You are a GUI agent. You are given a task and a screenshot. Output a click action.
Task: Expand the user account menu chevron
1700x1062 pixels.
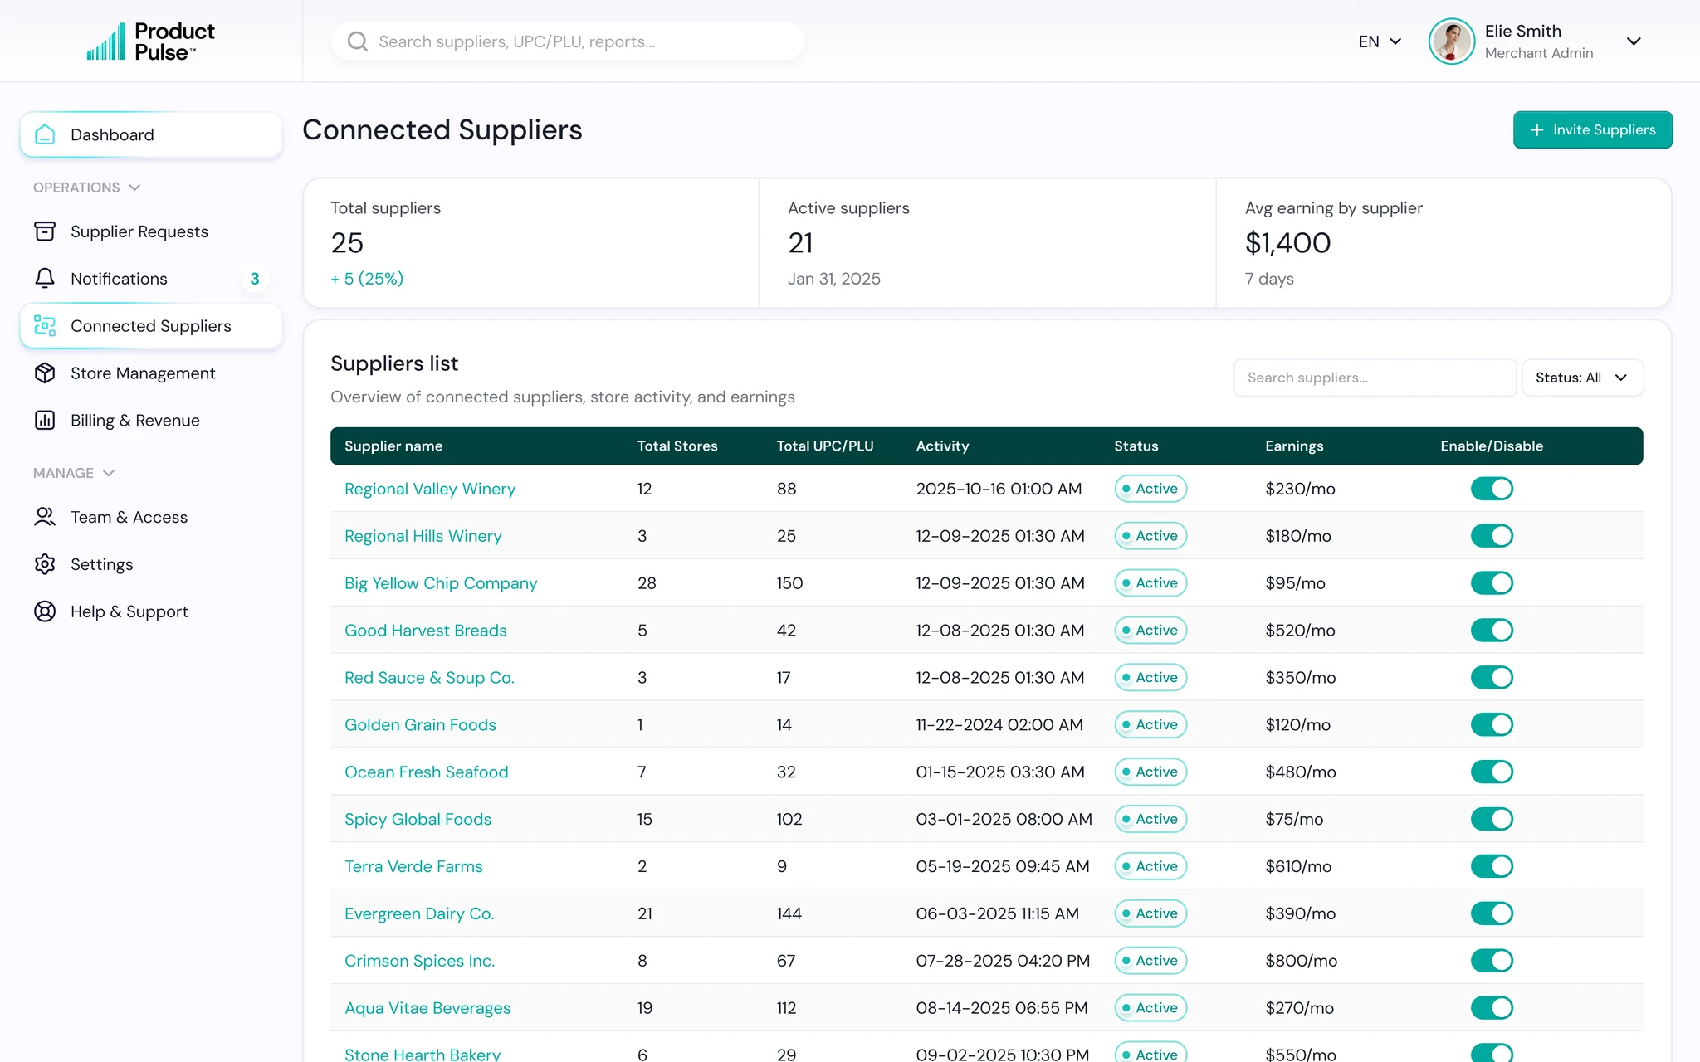tap(1634, 41)
